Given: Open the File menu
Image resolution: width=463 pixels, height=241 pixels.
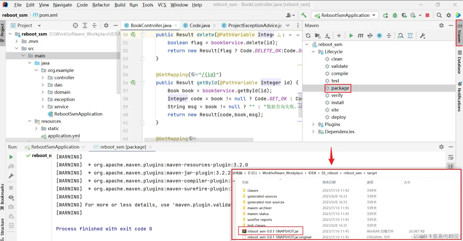Looking at the screenshot, I should click(18, 5).
